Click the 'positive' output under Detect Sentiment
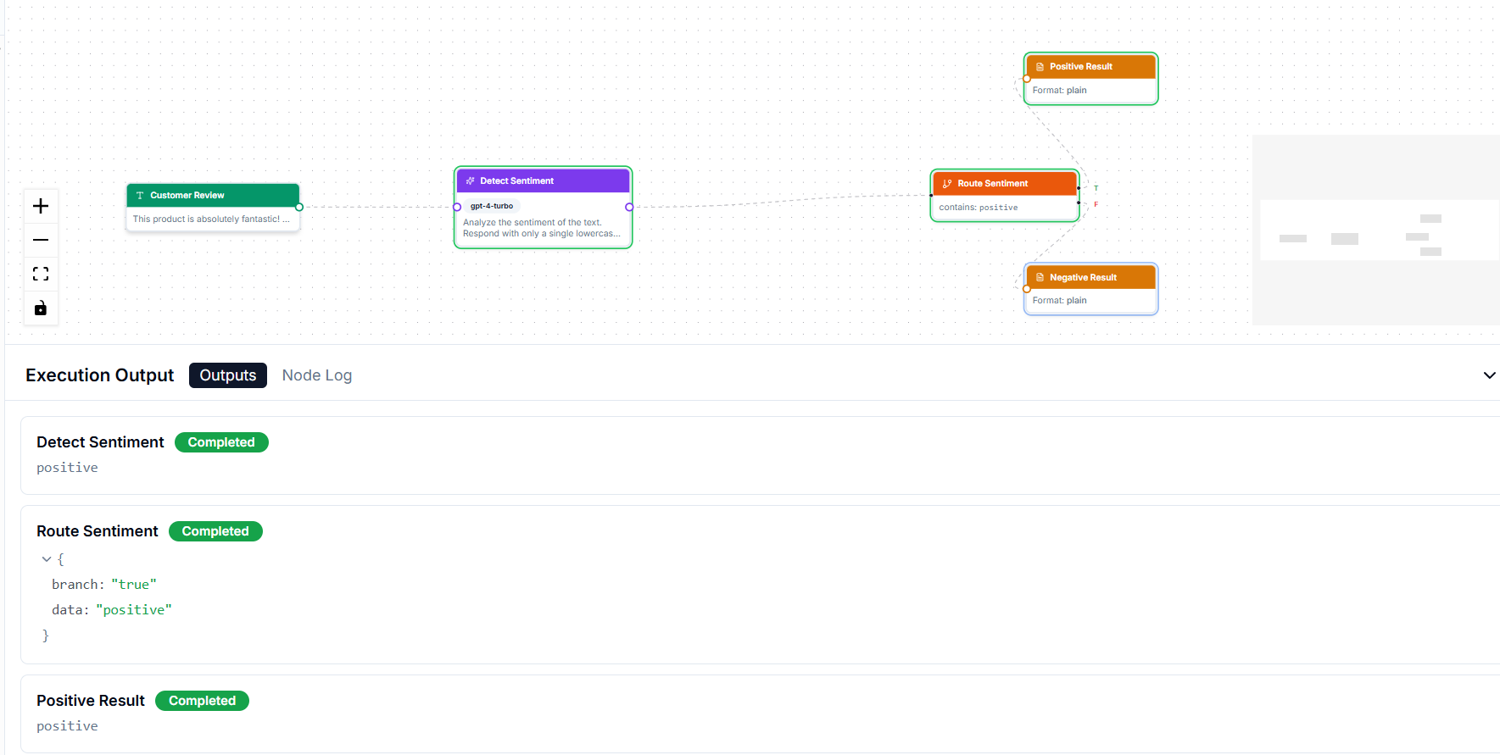 [67, 468]
